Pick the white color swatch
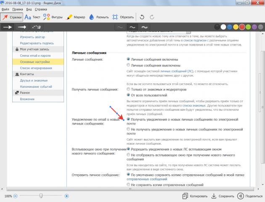The height and width of the screenshot is (202, 265). (223, 27)
